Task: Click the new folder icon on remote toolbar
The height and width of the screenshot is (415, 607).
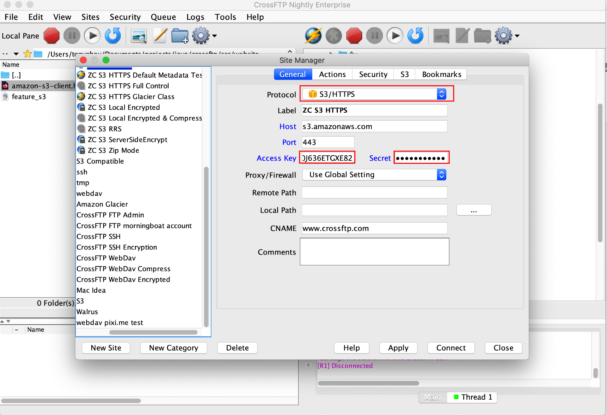Action: point(482,36)
